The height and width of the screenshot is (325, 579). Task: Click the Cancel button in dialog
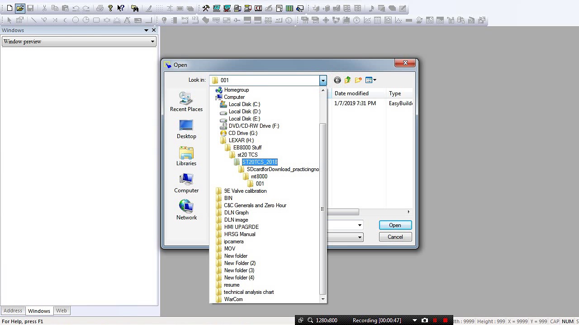click(395, 237)
